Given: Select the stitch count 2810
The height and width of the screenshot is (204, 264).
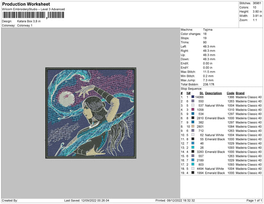Looking at the screenshot, I should tap(200, 118).
